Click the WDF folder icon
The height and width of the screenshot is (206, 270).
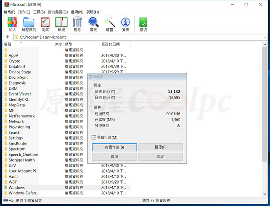point(6,182)
